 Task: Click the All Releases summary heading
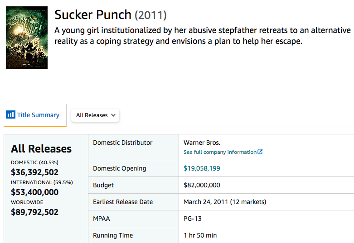point(41,149)
